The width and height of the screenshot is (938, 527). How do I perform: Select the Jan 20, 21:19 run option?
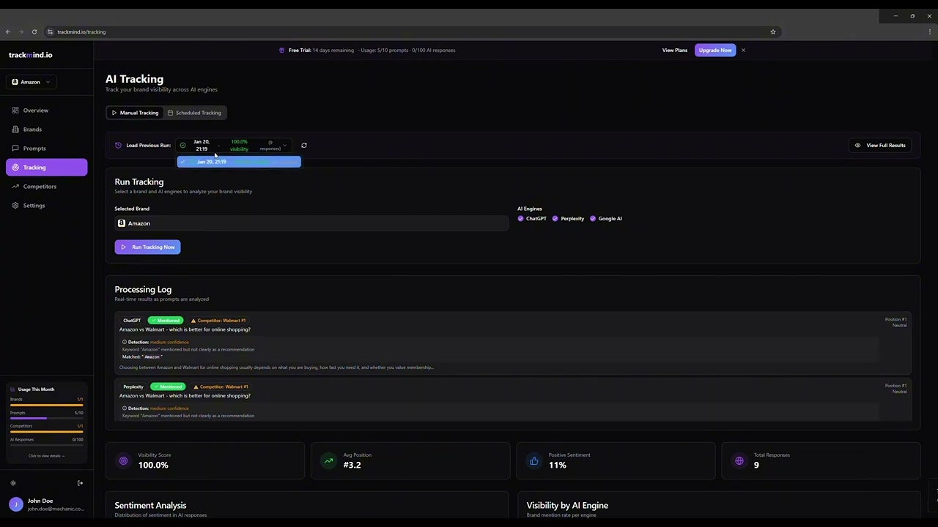click(x=239, y=162)
